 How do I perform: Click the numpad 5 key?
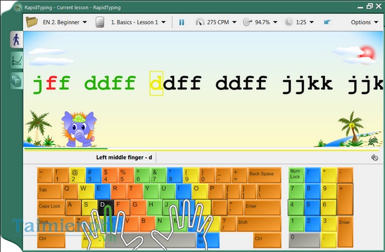click(x=313, y=208)
